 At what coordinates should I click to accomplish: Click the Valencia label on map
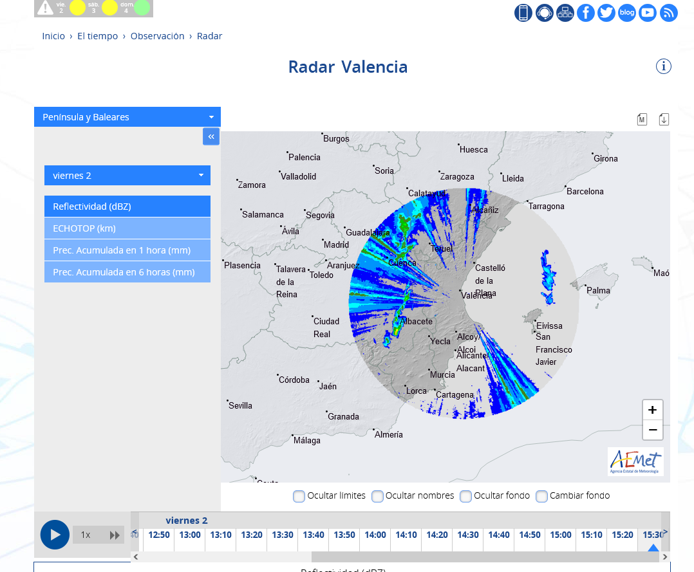click(x=476, y=295)
